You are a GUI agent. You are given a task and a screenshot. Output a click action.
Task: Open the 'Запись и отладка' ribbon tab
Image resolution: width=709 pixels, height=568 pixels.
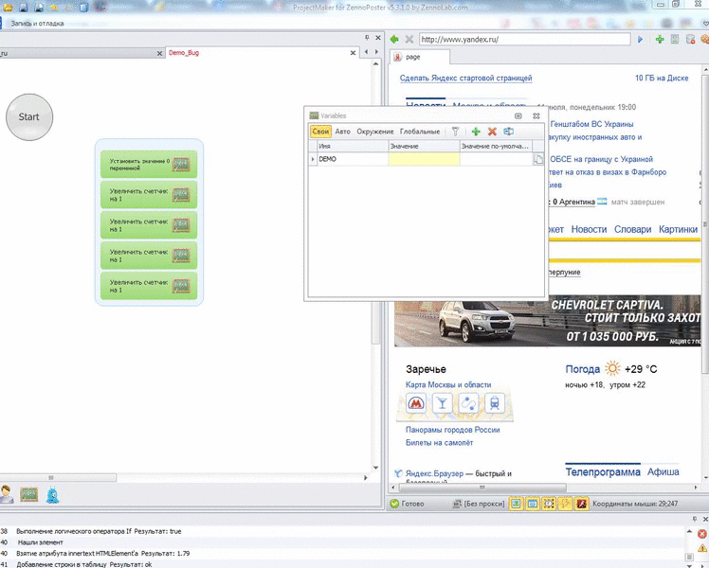click(x=37, y=23)
